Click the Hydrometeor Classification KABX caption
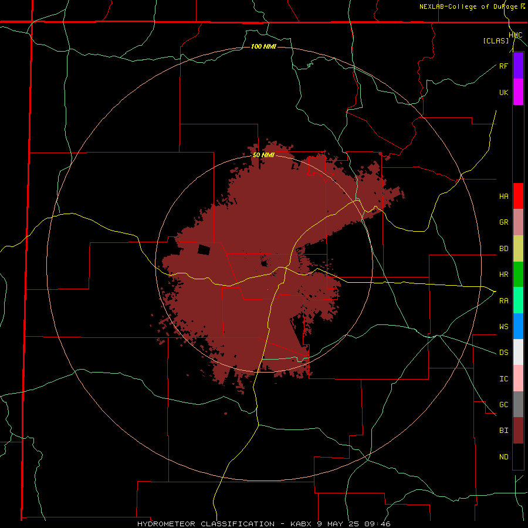 (x=263, y=524)
